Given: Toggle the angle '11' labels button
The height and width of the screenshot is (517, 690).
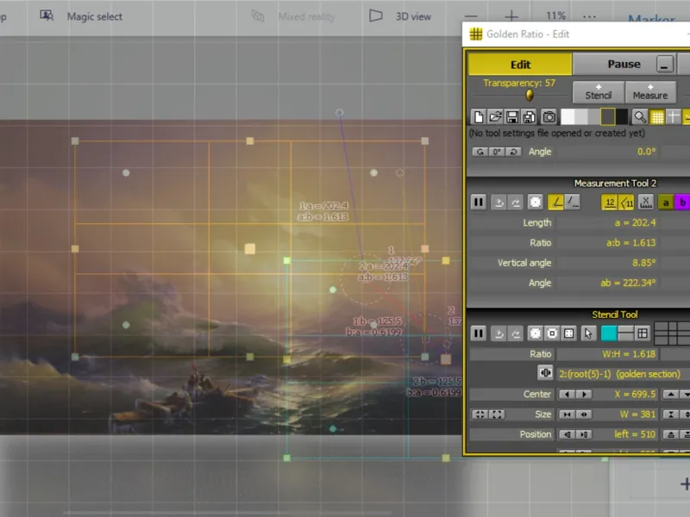Looking at the screenshot, I should click(x=626, y=202).
